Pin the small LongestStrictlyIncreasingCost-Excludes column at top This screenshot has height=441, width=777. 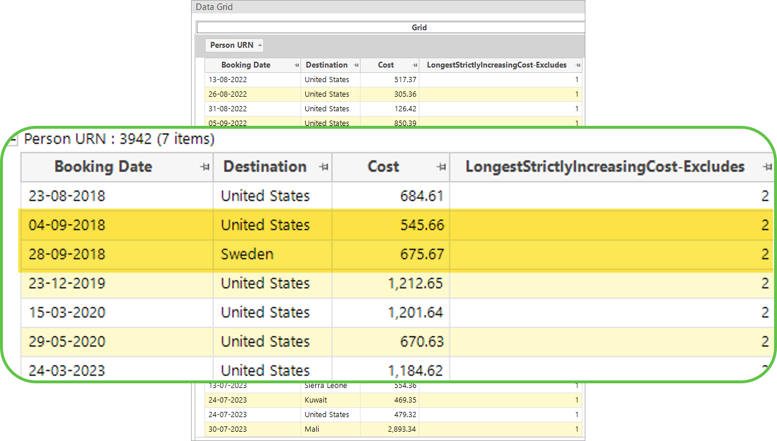tap(578, 65)
